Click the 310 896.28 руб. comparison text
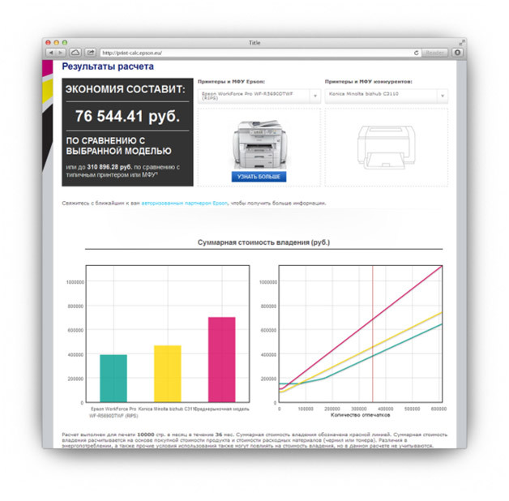Image resolution: width=509 pixels, height=501 pixels. [109, 167]
